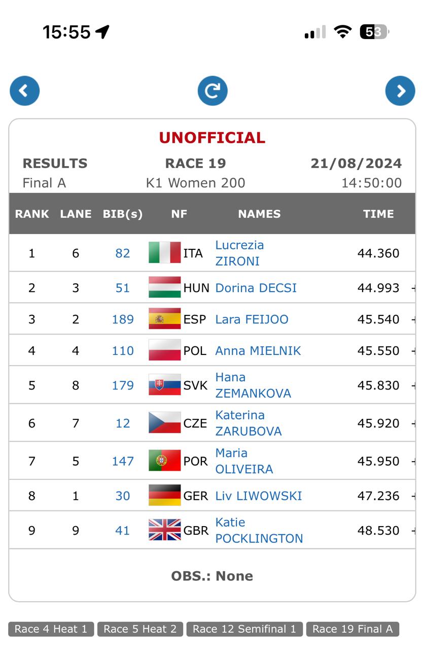425x650 pixels.
Task: Open Katie Pocklington athlete page
Action: pyautogui.click(x=259, y=530)
